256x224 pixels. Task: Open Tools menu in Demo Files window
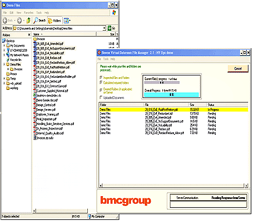[39, 13]
